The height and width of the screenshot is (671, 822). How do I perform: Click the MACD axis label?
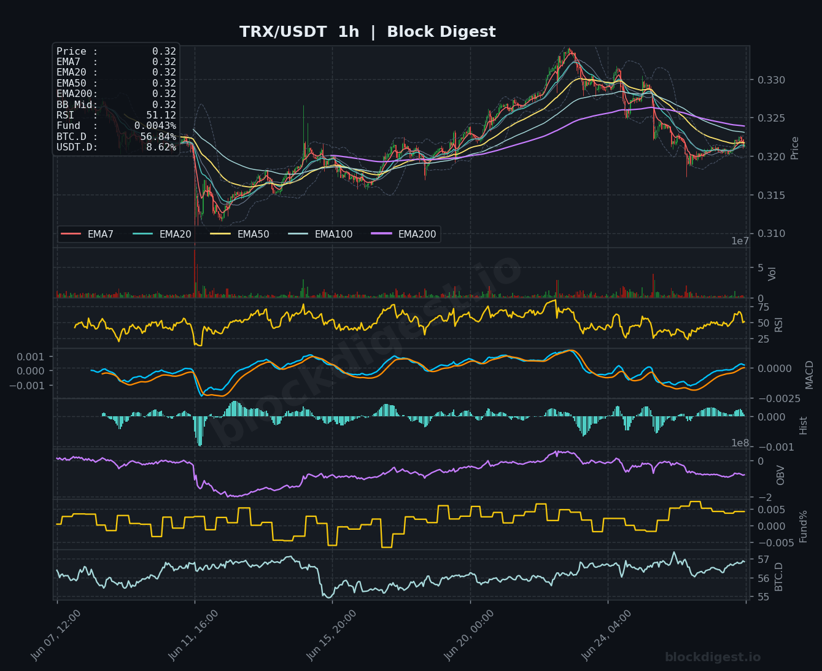pos(809,374)
